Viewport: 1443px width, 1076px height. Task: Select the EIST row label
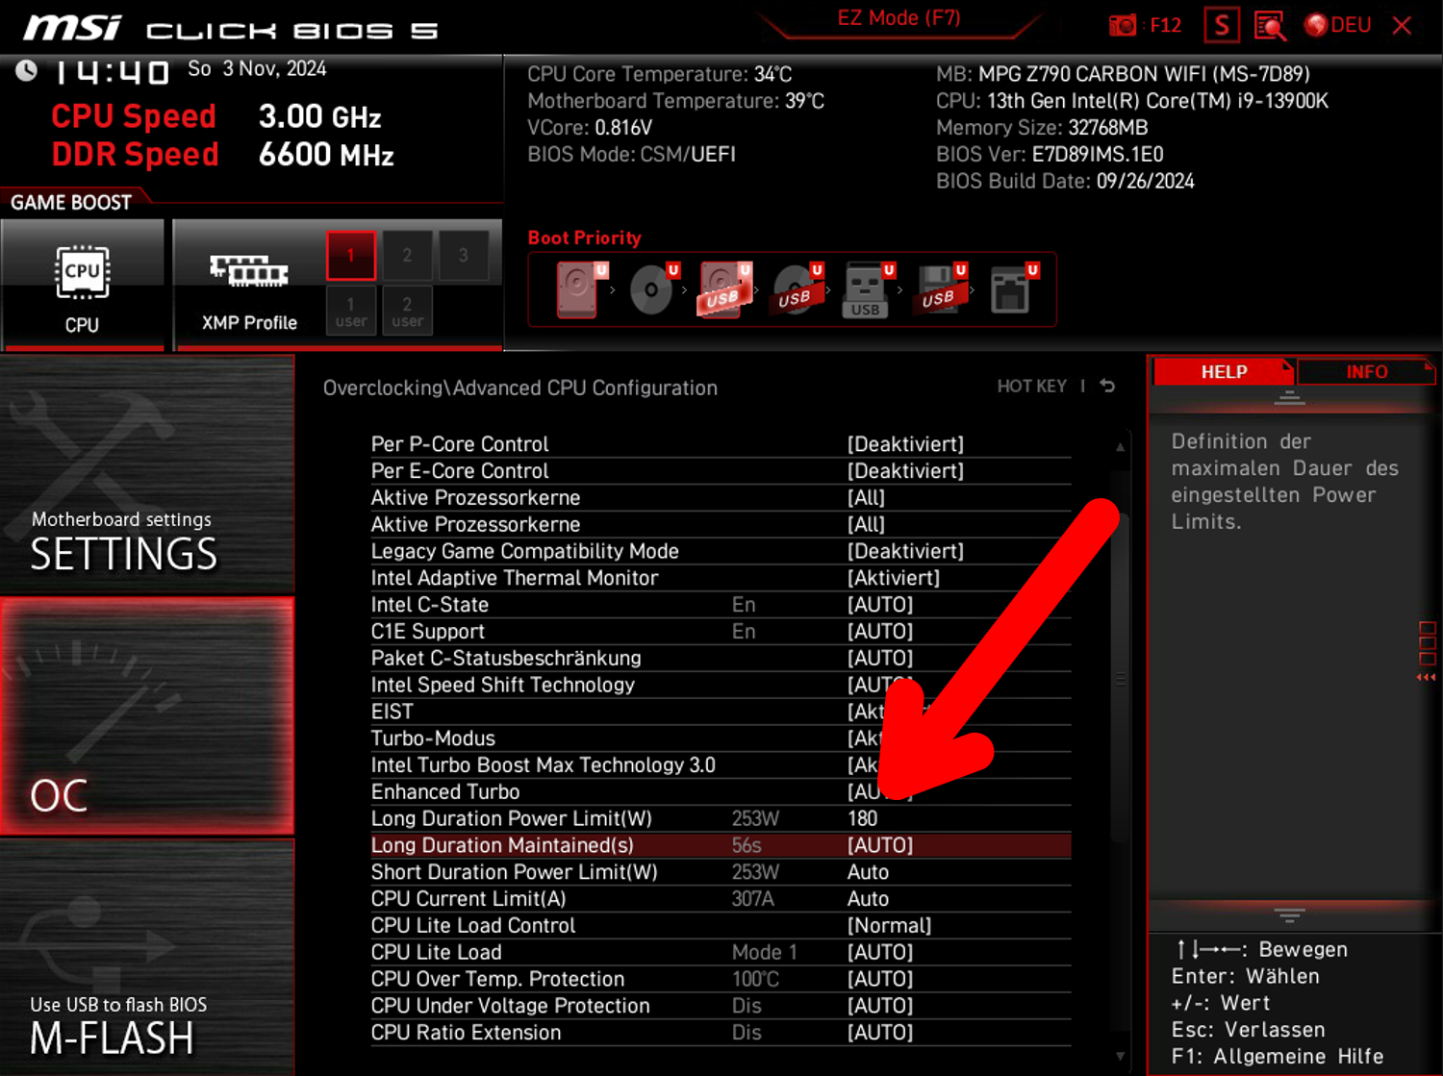coord(392,712)
